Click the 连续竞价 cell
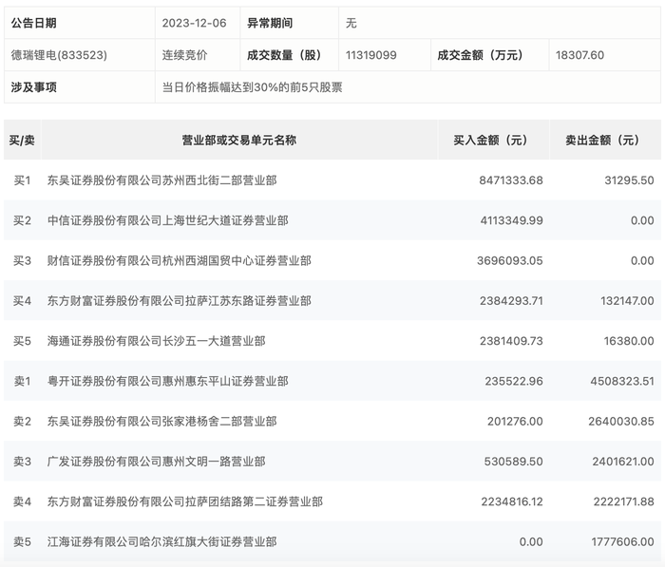Viewport: 665px width, 567px height. coord(185,55)
